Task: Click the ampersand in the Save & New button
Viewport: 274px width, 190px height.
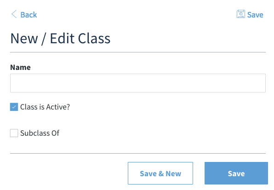Action: [x=161, y=173]
